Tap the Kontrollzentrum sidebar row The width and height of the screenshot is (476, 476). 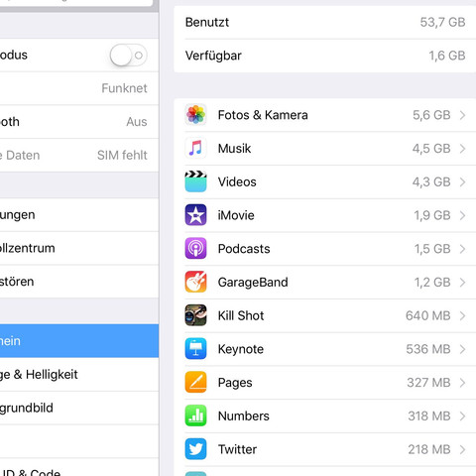tap(79, 248)
